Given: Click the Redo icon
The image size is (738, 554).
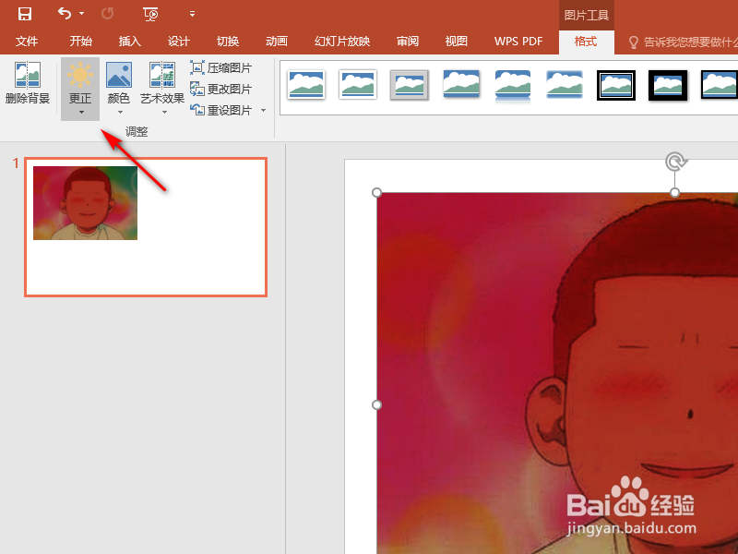Looking at the screenshot, I should 107,14.
